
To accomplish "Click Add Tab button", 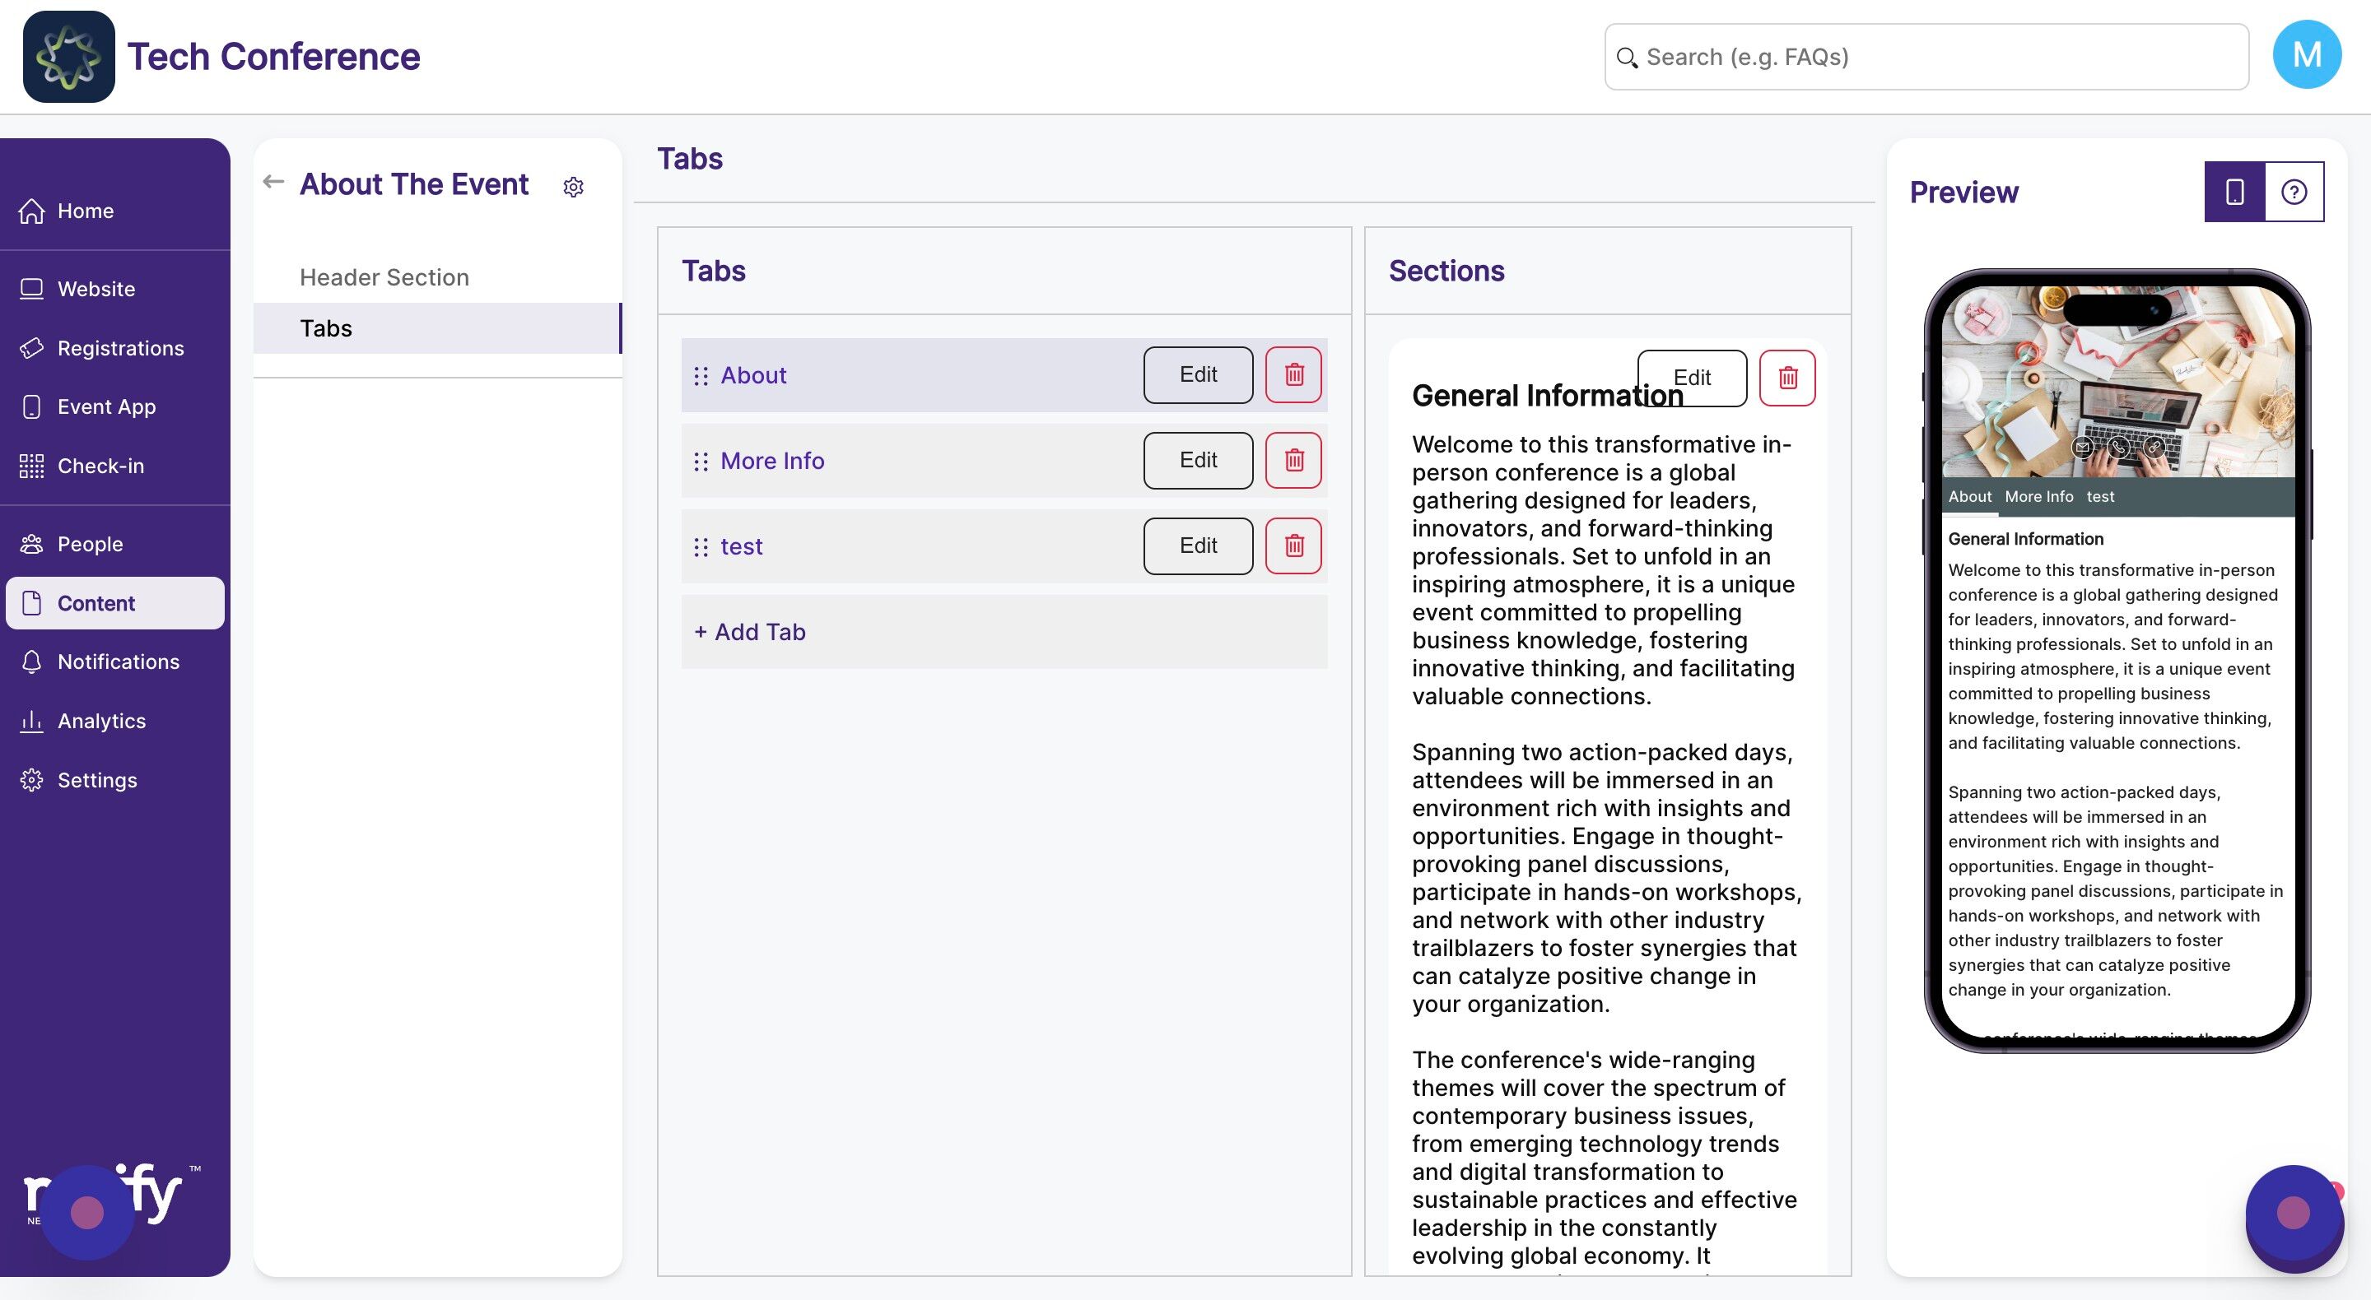I will point(750,632).
